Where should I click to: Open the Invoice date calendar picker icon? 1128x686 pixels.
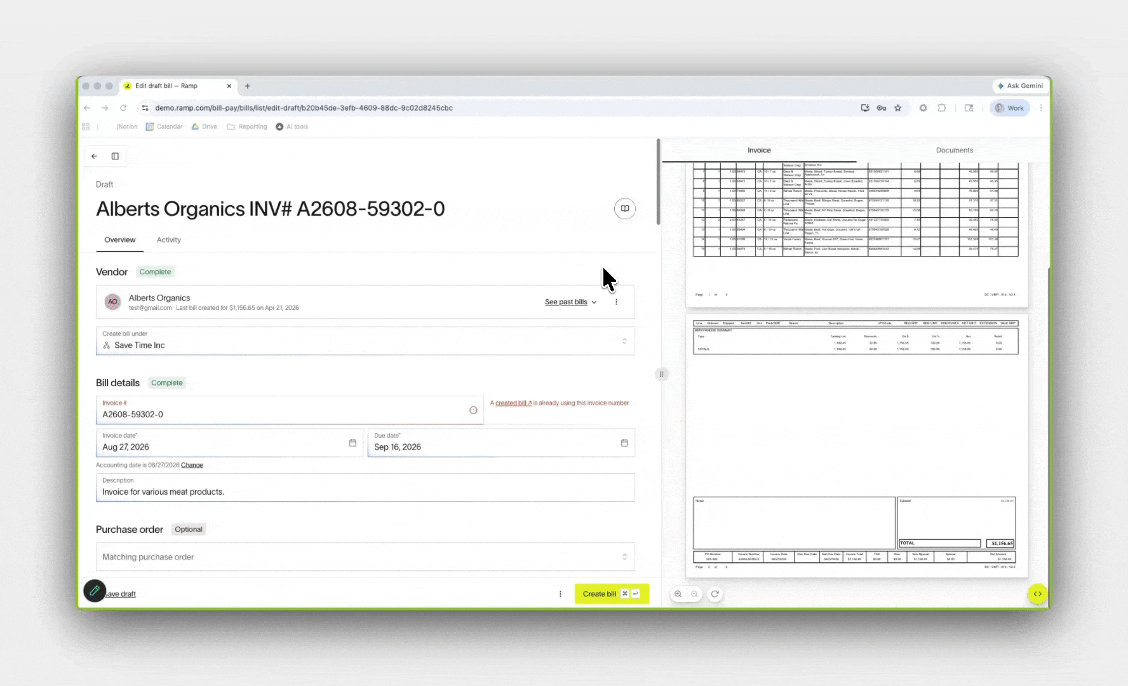tap(352, 443)
